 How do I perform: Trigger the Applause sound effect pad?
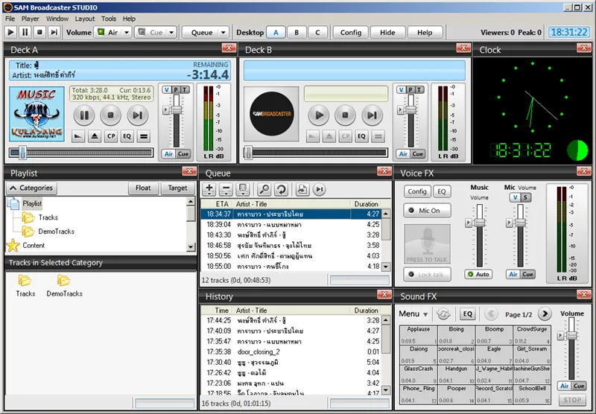point(419,335)
